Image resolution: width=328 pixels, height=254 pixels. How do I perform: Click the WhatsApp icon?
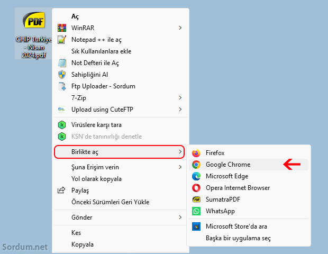(x=196, y=211)
